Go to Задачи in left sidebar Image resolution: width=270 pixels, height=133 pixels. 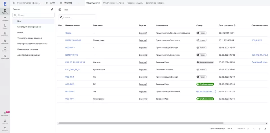tap(5, 26)
